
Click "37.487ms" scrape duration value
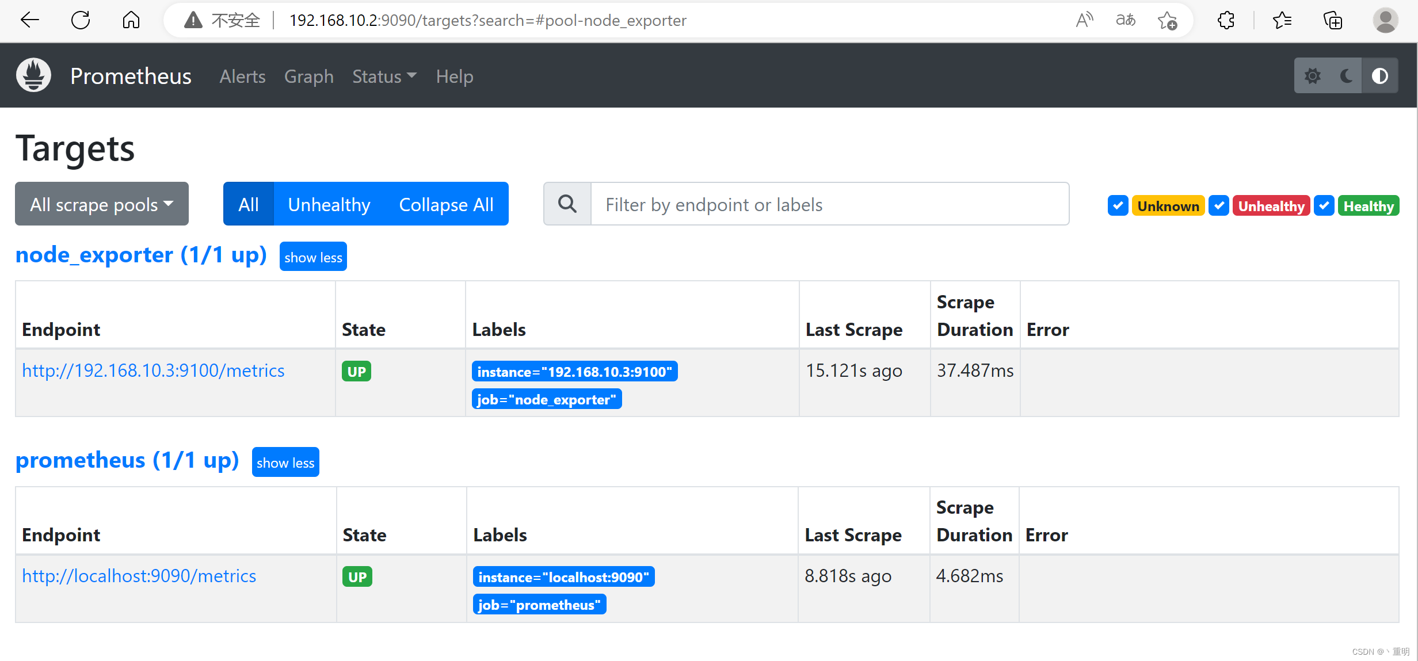975,370
